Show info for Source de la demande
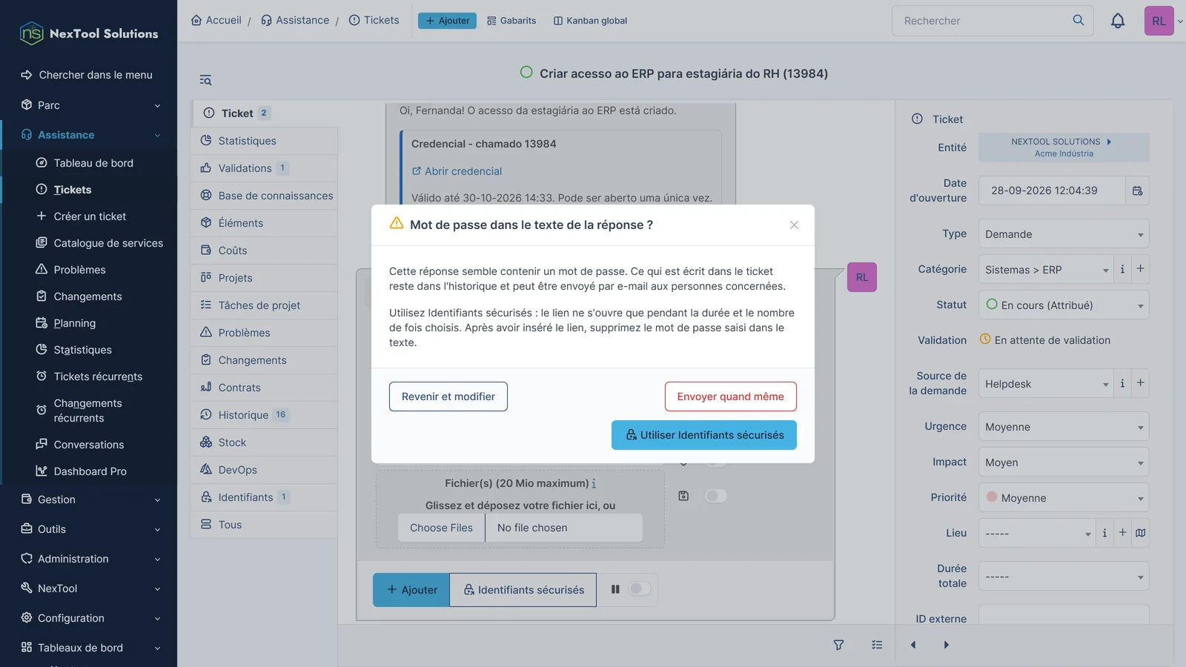1186x667 pixels. pos(1122,383)
